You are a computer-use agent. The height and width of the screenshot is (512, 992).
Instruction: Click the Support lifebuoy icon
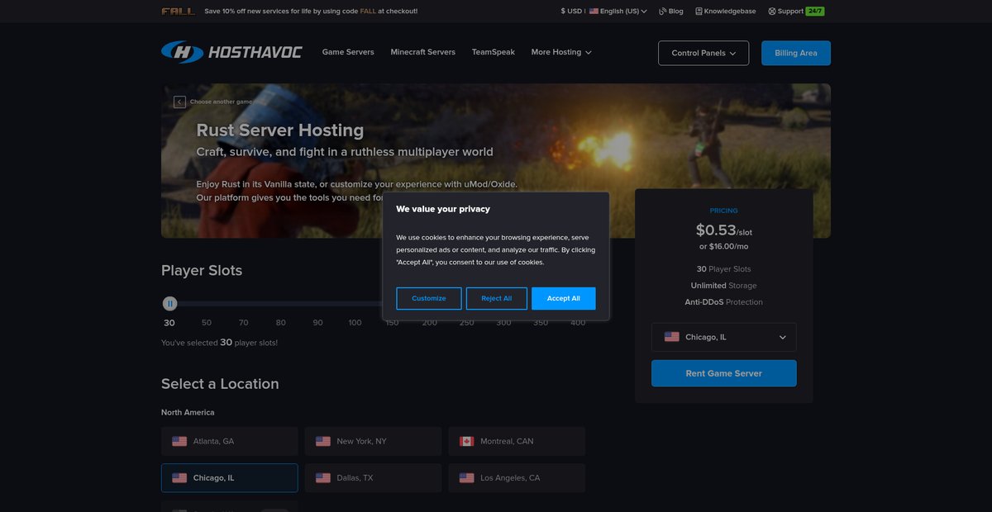[772, 12]
